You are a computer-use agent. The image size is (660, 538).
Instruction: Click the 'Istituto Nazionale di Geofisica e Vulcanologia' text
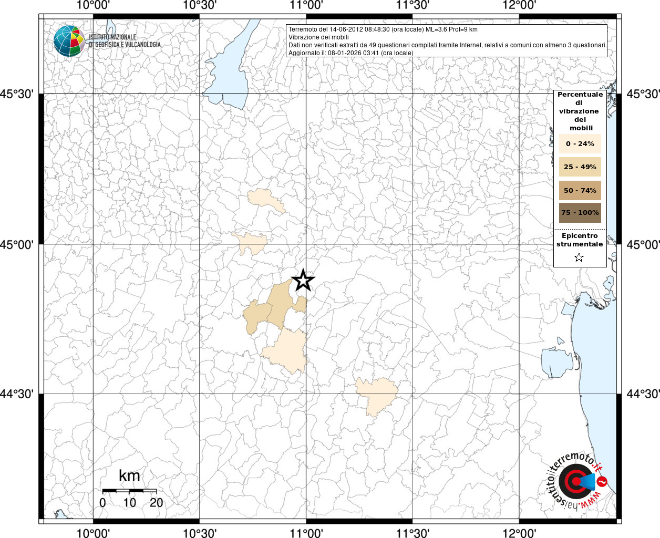click(125, 41)
